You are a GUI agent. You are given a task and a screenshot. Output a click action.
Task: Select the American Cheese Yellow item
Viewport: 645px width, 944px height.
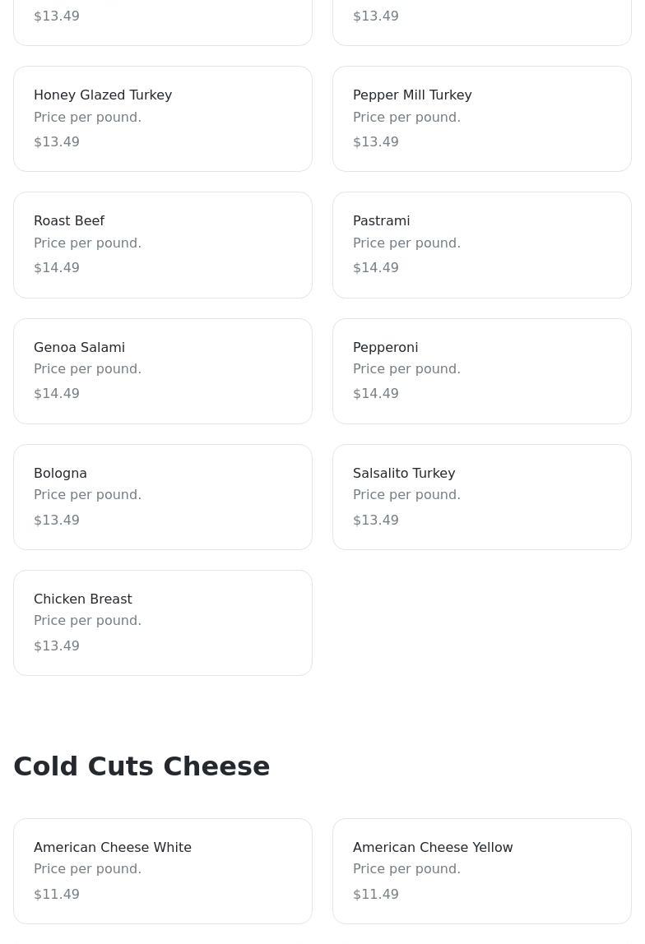481,871
